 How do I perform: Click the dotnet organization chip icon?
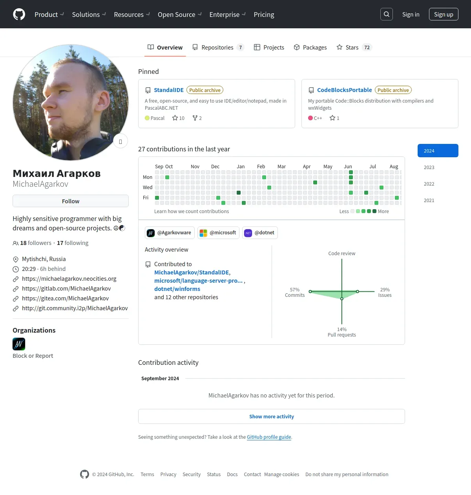click(x=248, y=233)
